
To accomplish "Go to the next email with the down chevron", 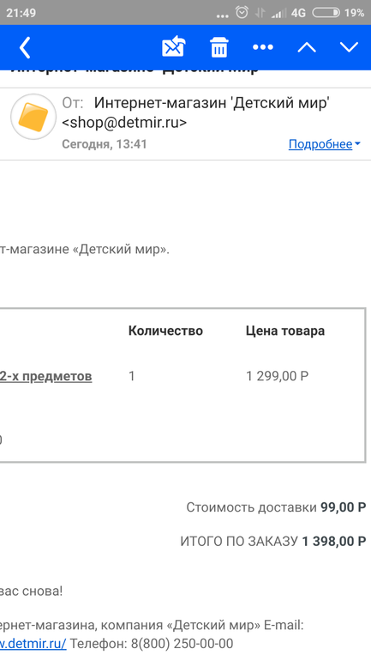I will pyautogui.click(x=349, y=47).
